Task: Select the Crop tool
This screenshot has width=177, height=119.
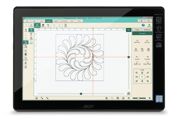Action: click(48, 26)
